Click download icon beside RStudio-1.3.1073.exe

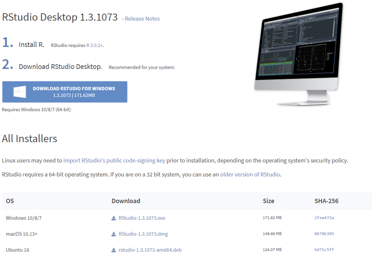114,218
